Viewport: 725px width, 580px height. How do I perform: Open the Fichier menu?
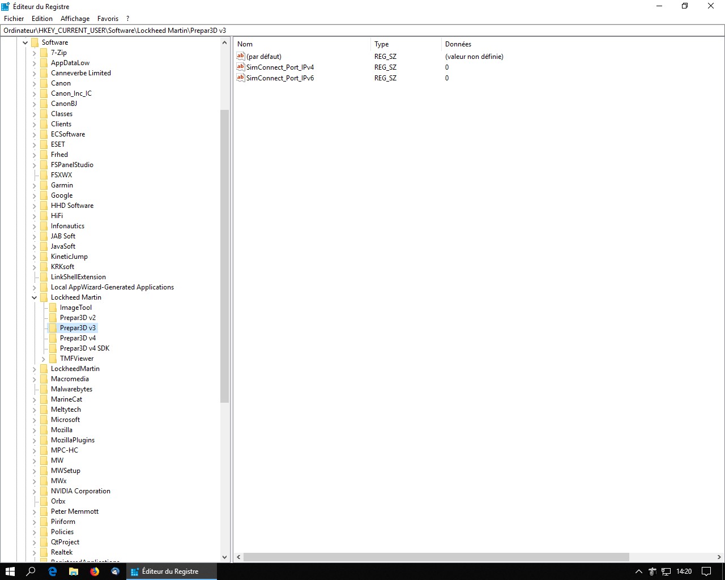[x=14, y=19]
